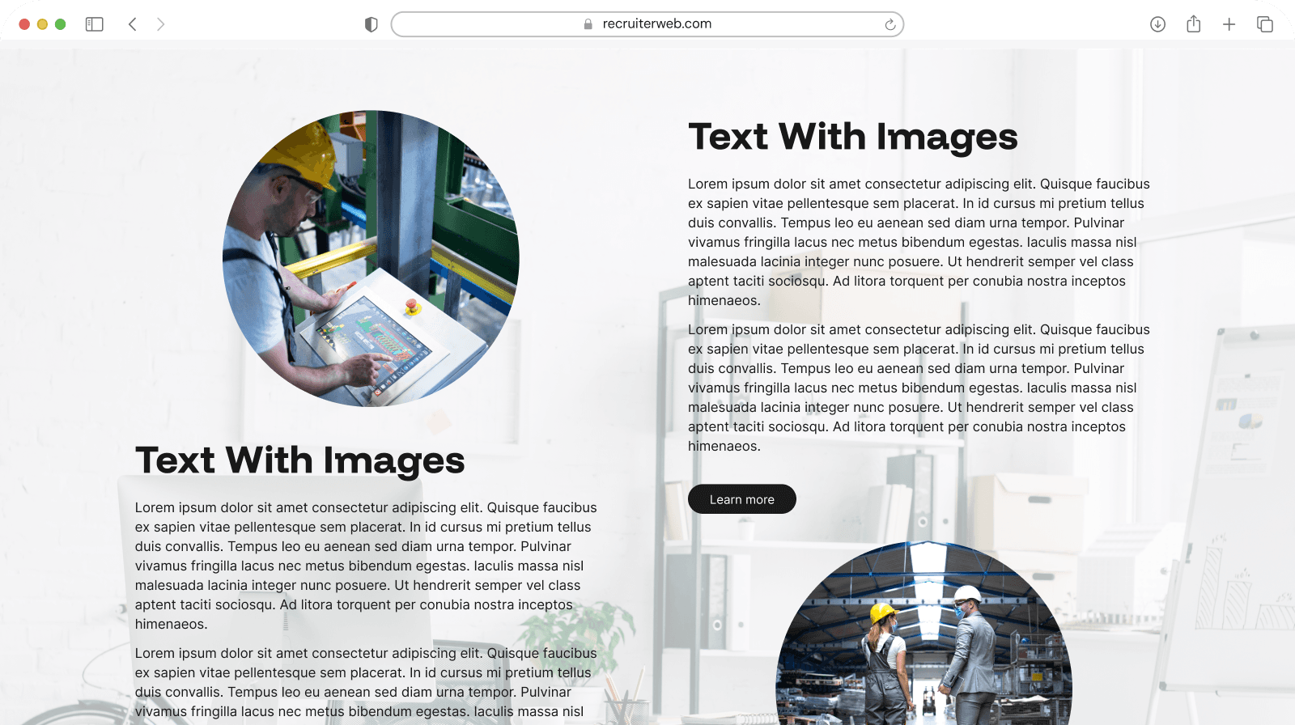
Task: Toggle the Safari sidebar icon
Action: coord(95,24)
